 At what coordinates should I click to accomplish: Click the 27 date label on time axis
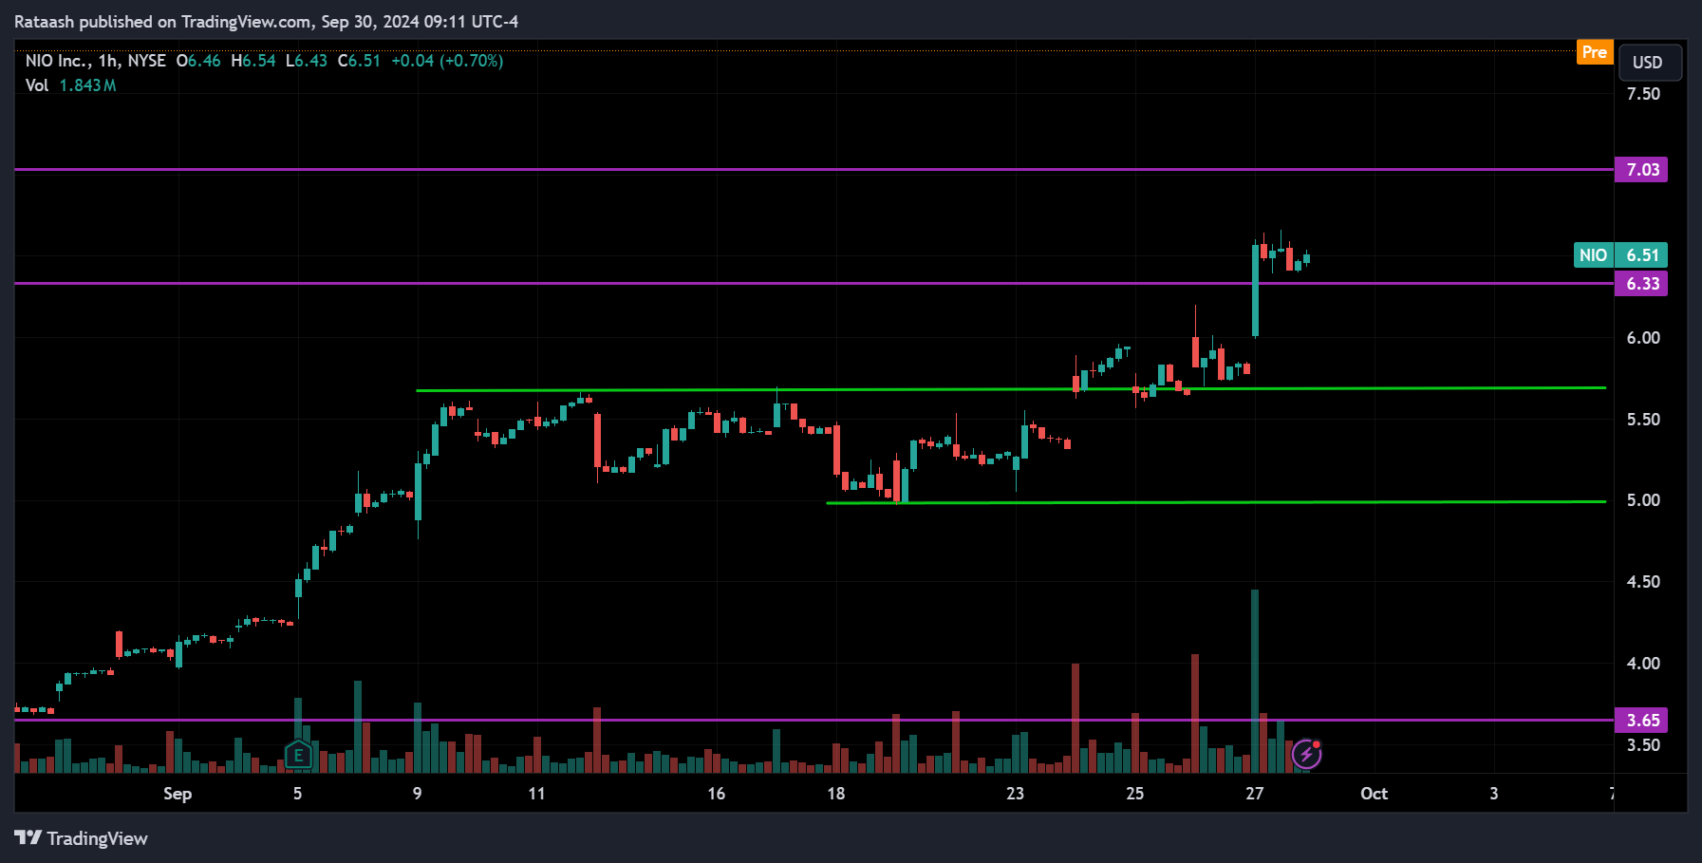(1254, 794)
